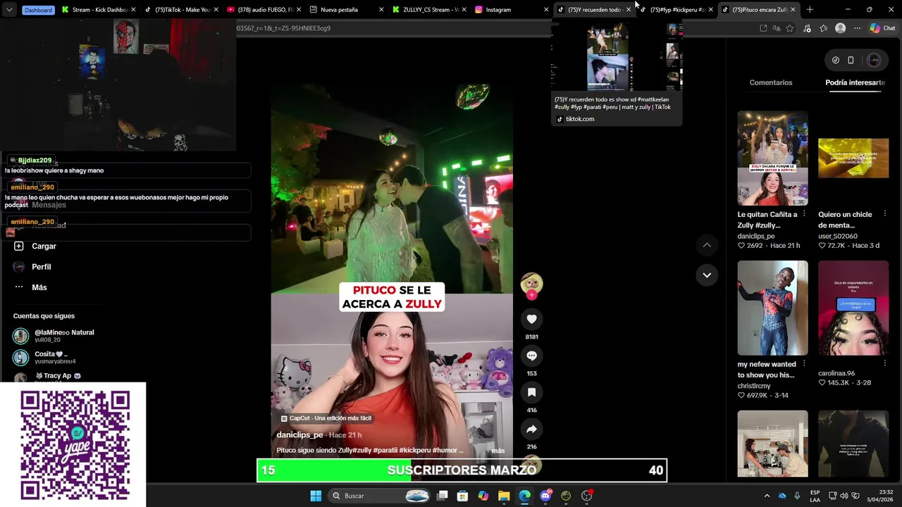
Task: Click the microphone tray icon
Action: pyautogui.click(x=797, y=496)
